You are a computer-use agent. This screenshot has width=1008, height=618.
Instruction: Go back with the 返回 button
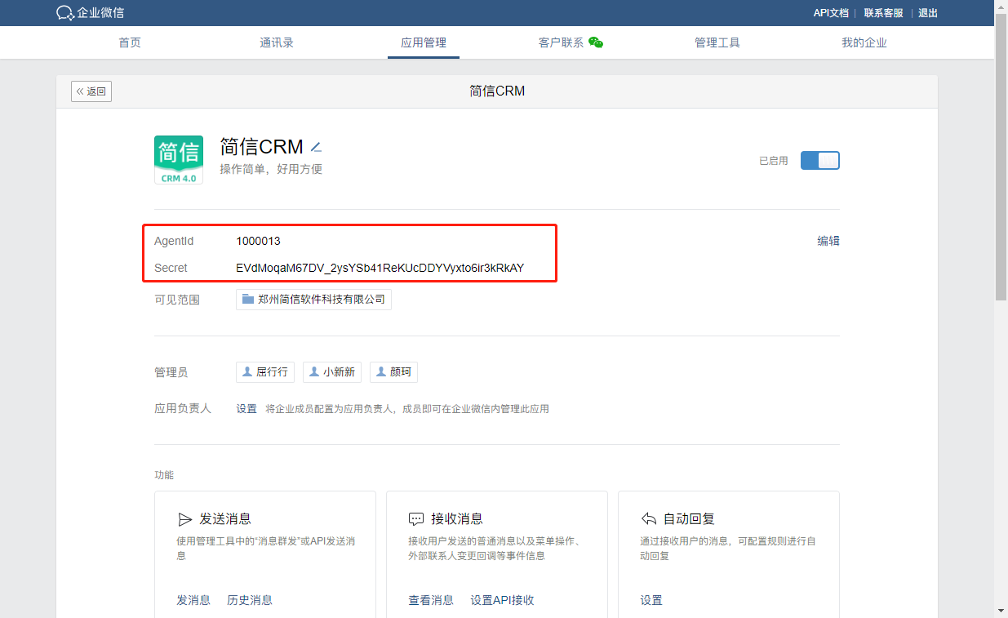pyautogui.click(x=91, y=91)
